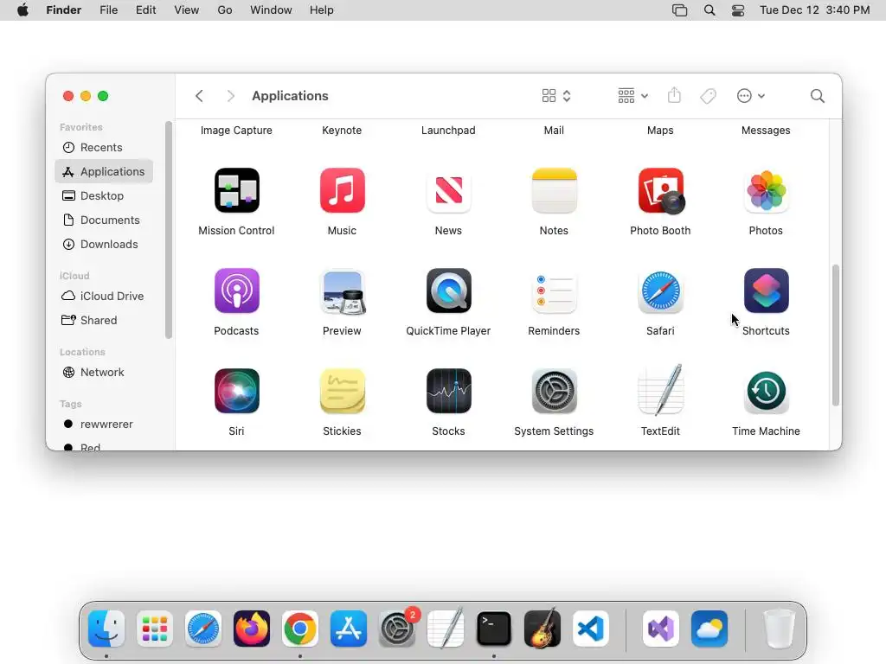Open the Trash in the Dock
Screen dimensions: 886x664
[x=780, y=629]
